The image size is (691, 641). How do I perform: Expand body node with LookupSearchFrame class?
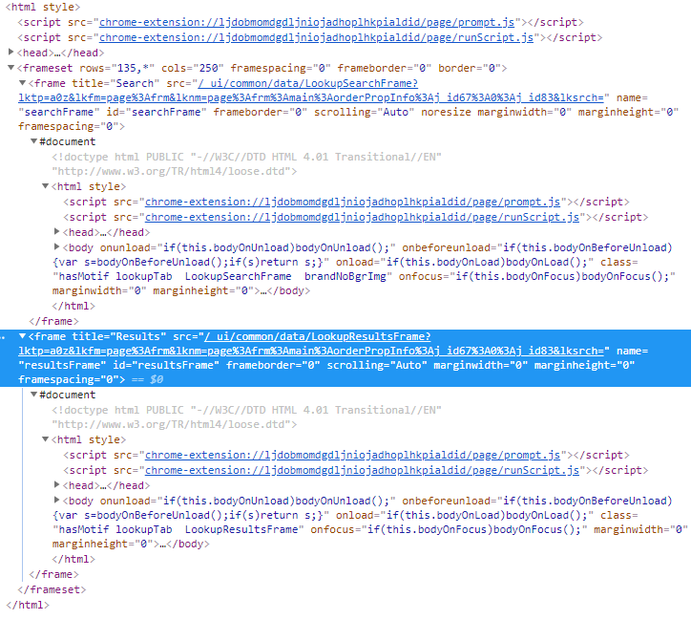[56, 246]
